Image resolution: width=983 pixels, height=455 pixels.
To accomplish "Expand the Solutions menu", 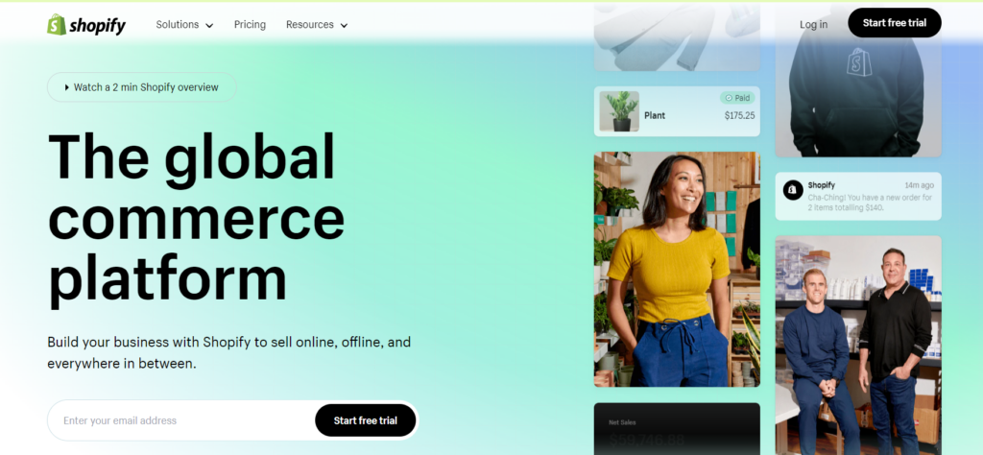I will 184,25.
